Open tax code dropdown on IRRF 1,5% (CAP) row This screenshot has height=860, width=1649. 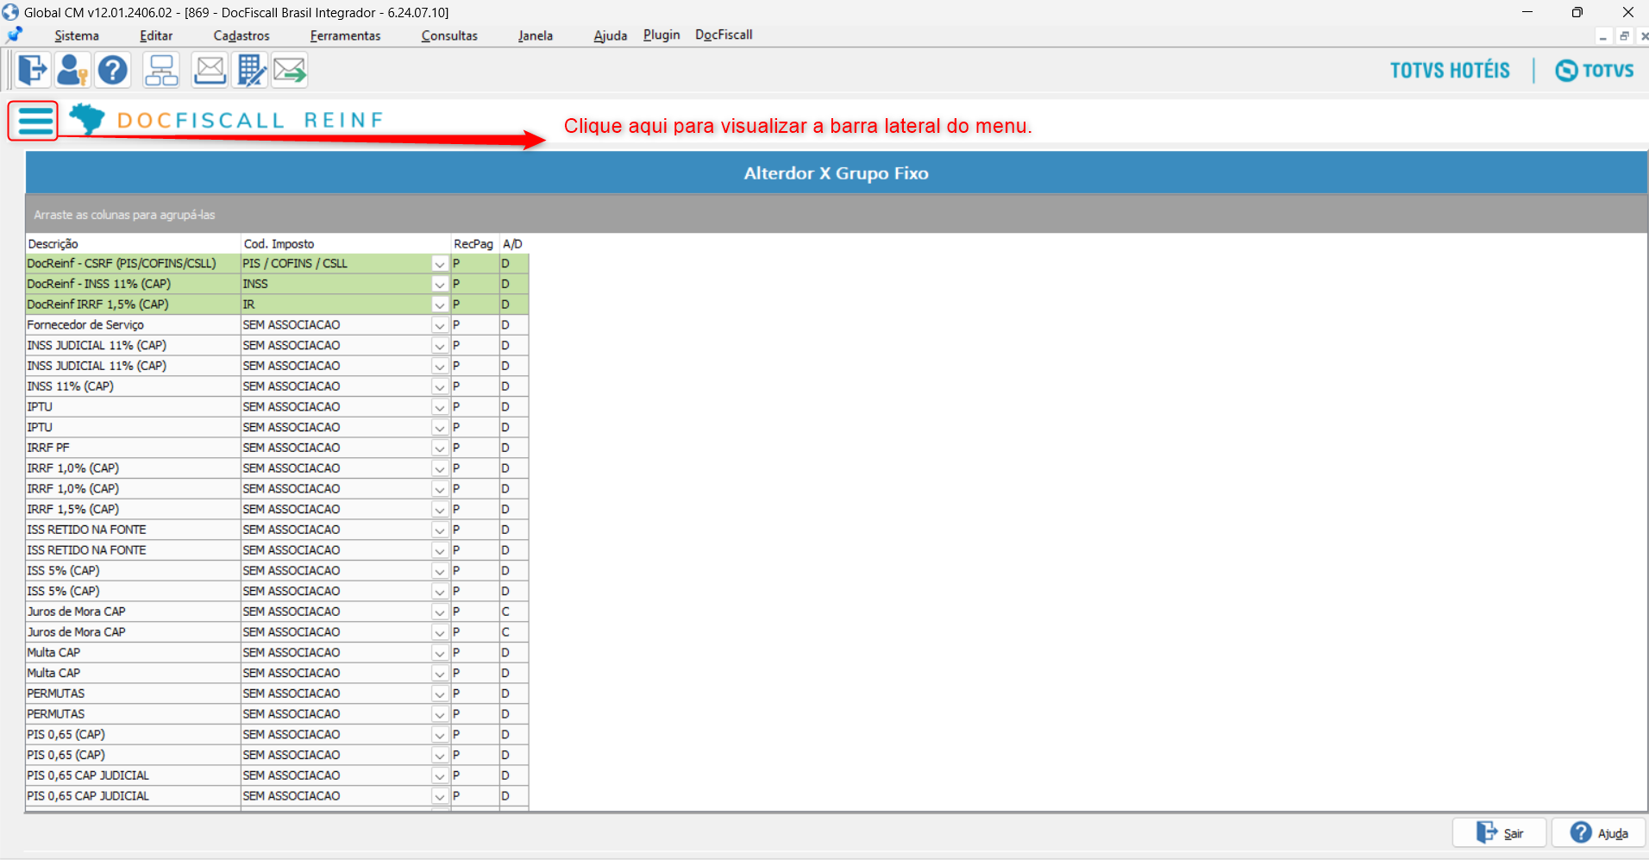click(x=440, y=510)
